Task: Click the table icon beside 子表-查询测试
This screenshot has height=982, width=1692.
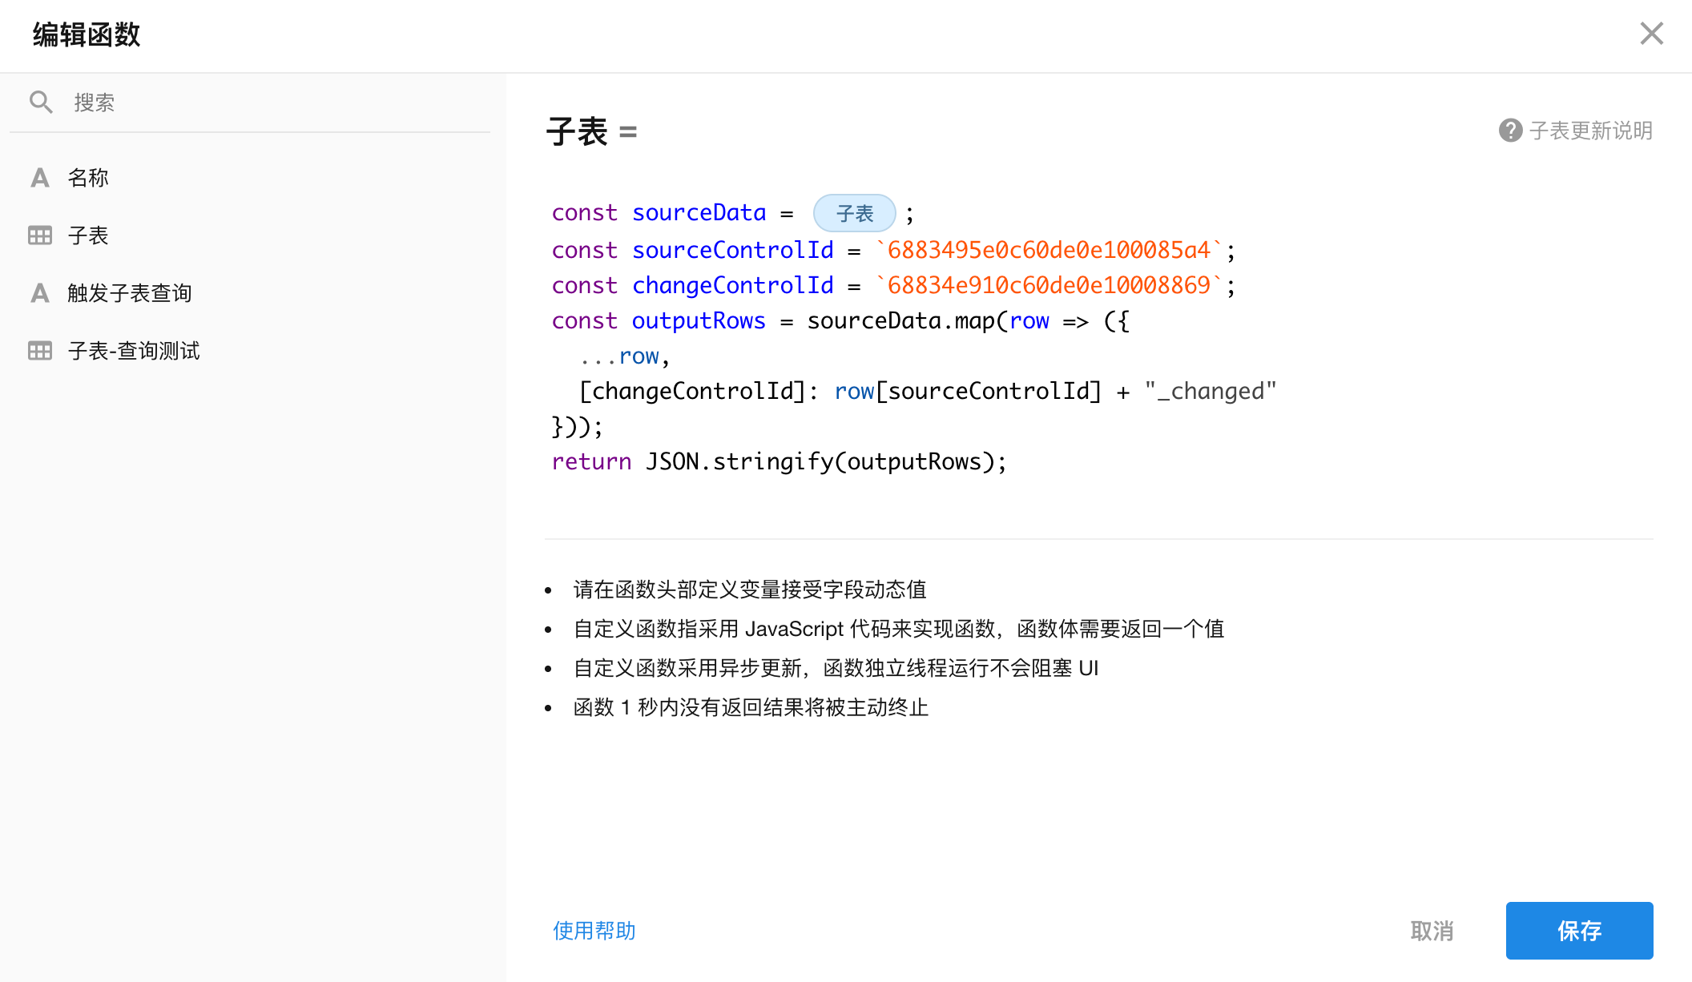Action: tap(40, 351)
